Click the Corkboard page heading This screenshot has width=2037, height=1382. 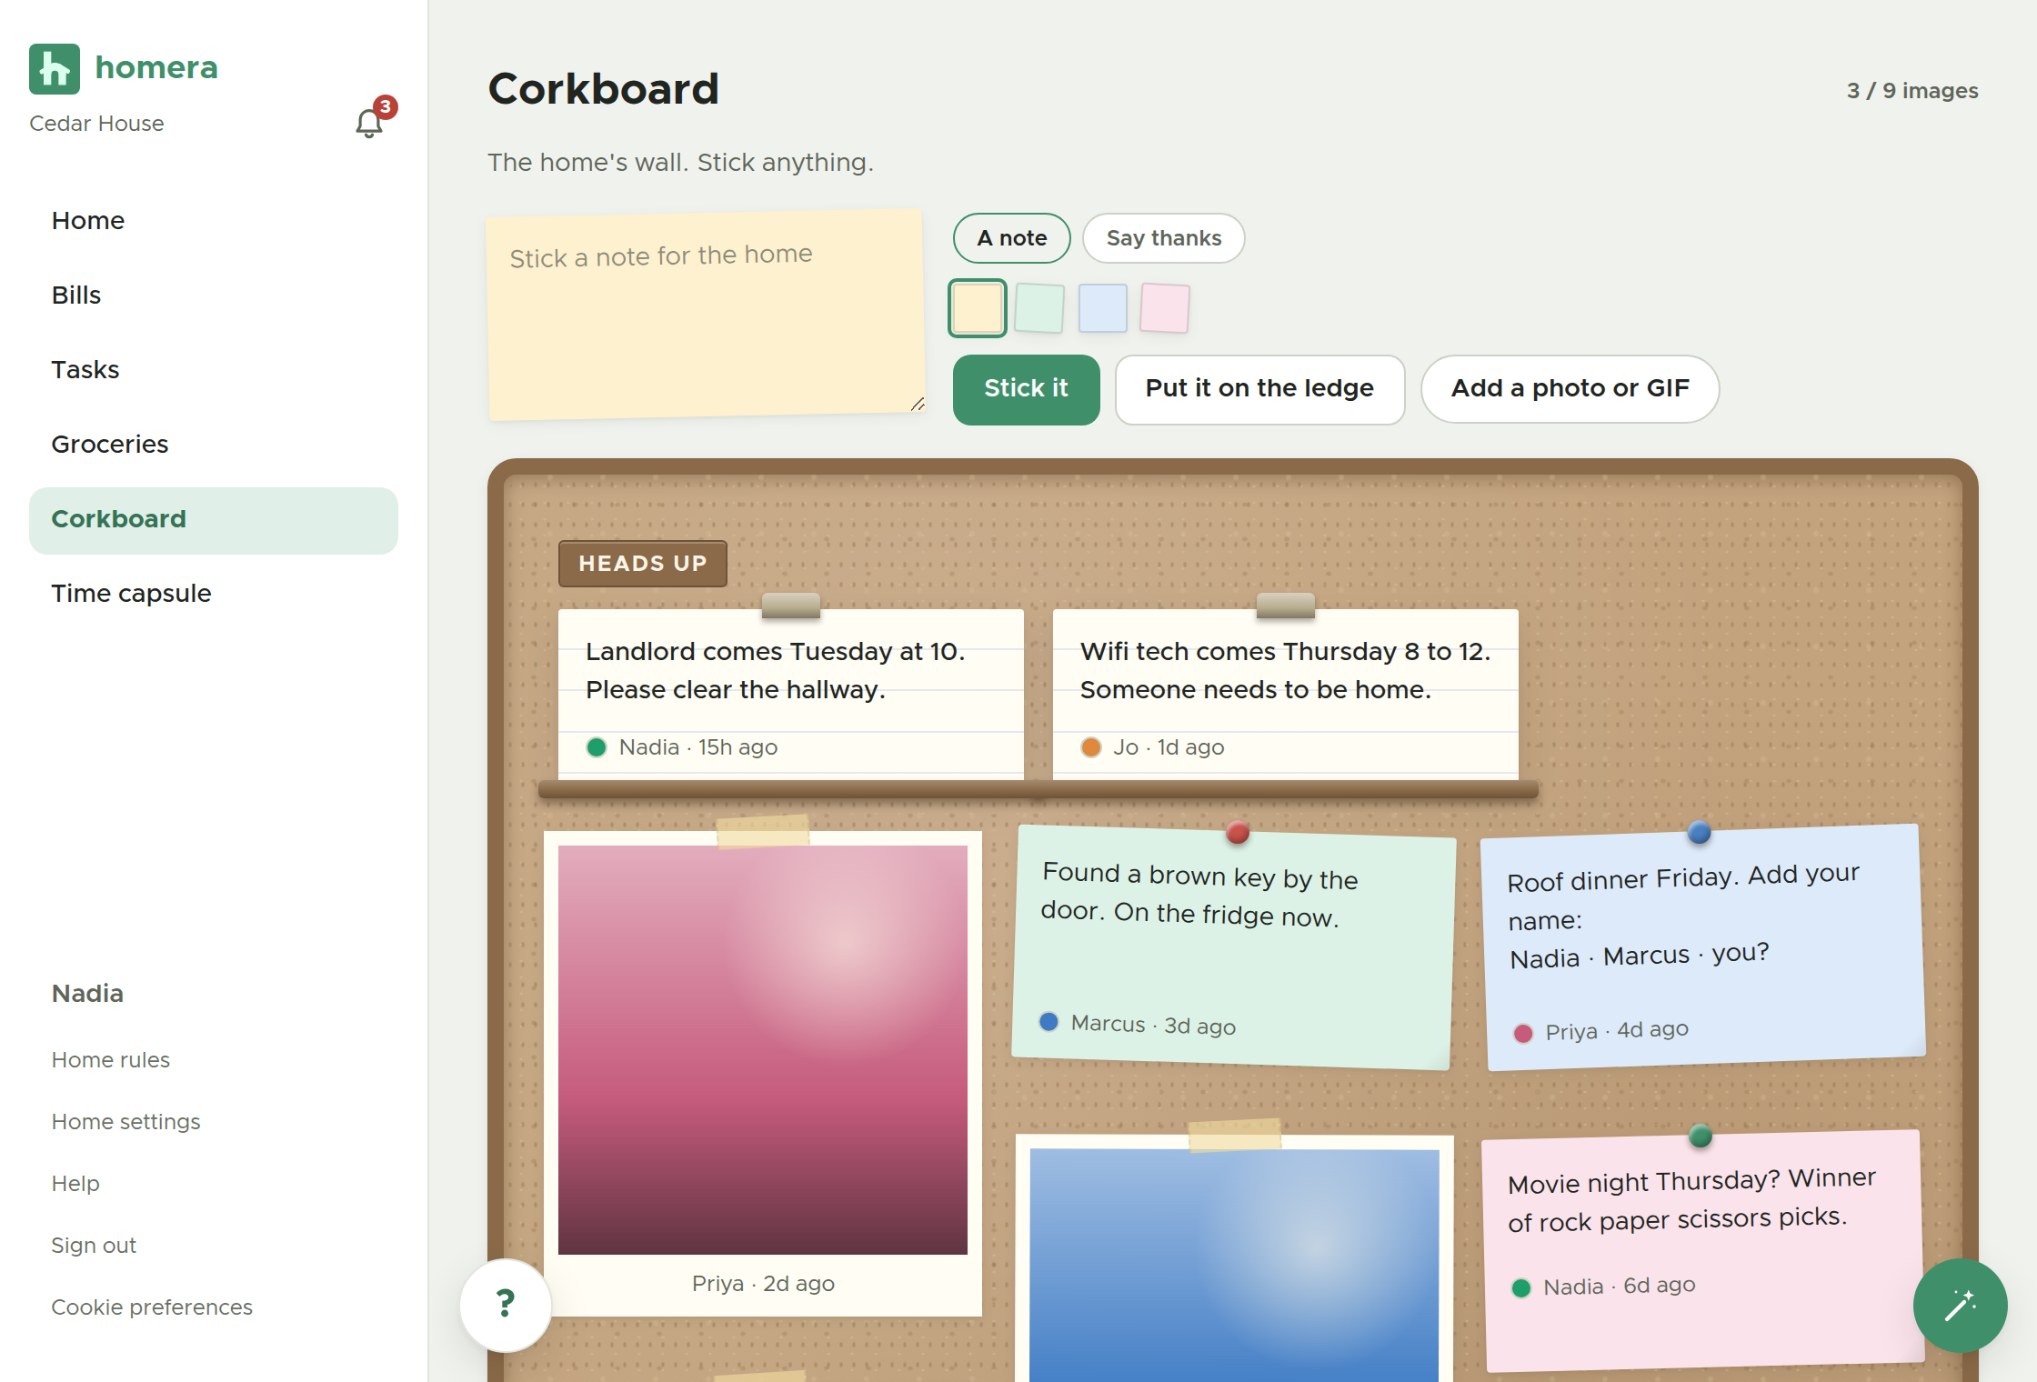[603, 89]
